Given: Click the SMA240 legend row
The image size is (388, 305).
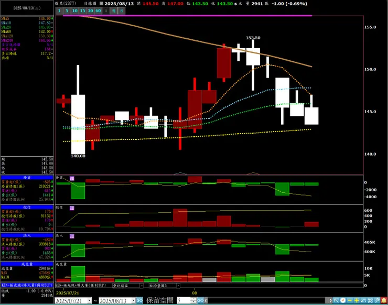Looking at the screenshot, I should pyautogui.click(x=27, y=40).
